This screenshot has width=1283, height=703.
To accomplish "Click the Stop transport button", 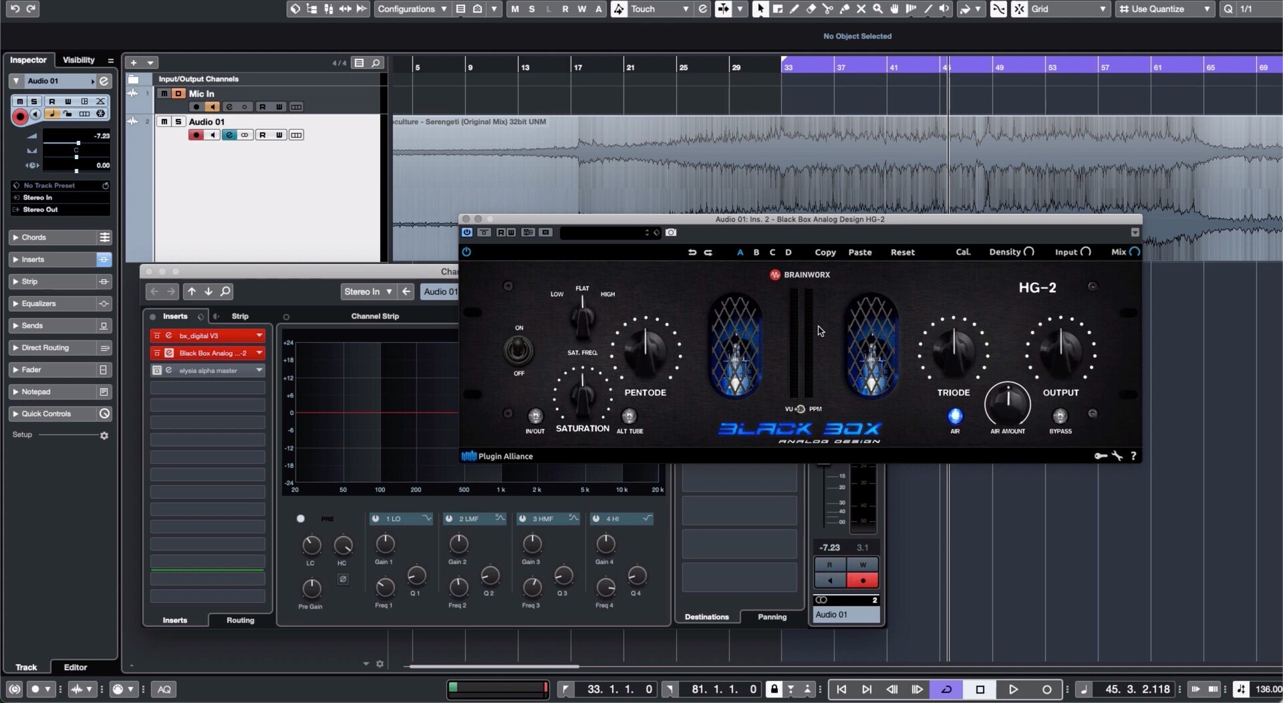I will (980, 689).
